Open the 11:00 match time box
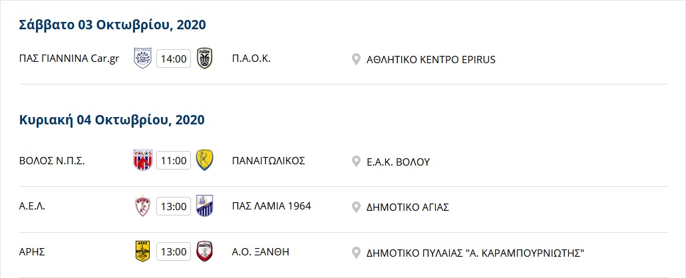686x278 pixels. pos(174,160)
